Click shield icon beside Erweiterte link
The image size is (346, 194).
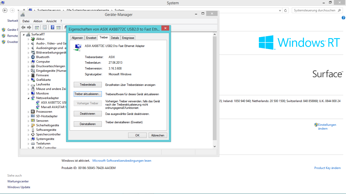(4, 42)
